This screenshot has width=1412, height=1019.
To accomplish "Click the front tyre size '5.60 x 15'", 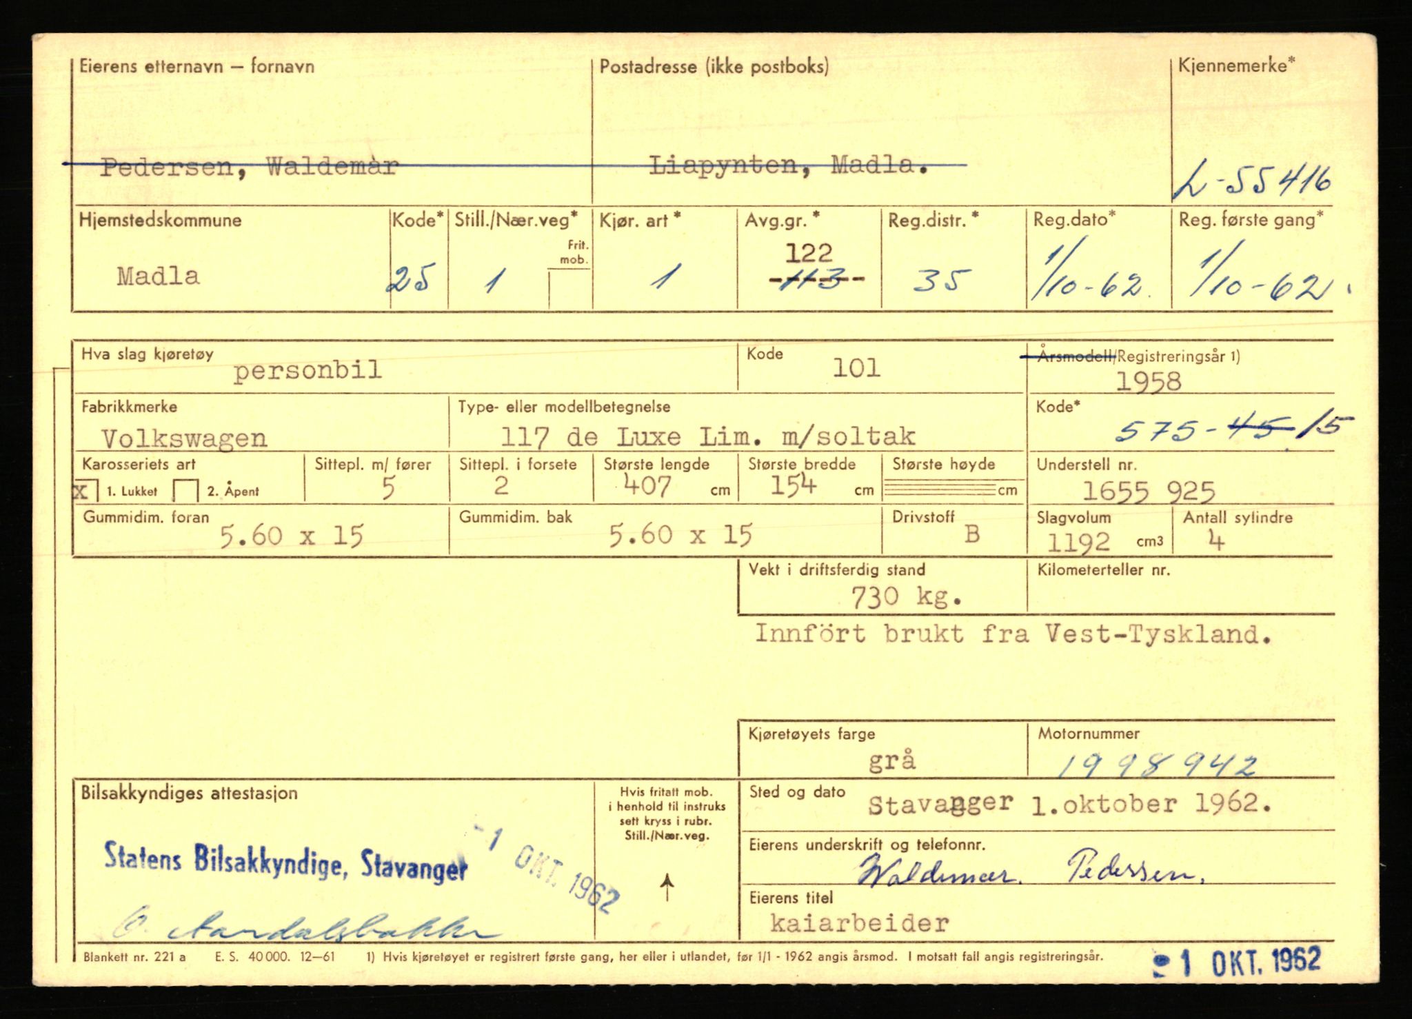I will pos(291,536).
